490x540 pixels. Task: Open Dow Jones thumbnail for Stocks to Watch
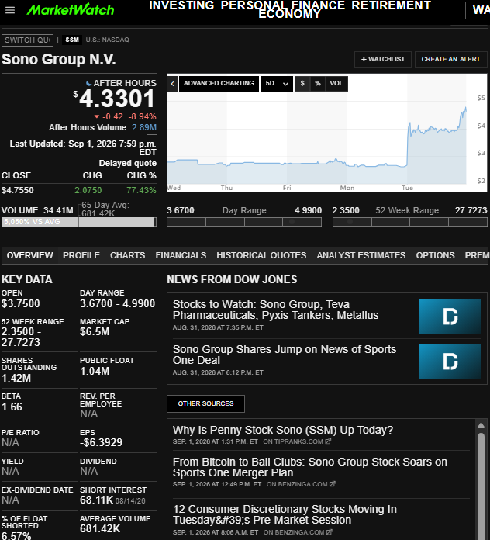coord(450,316)
